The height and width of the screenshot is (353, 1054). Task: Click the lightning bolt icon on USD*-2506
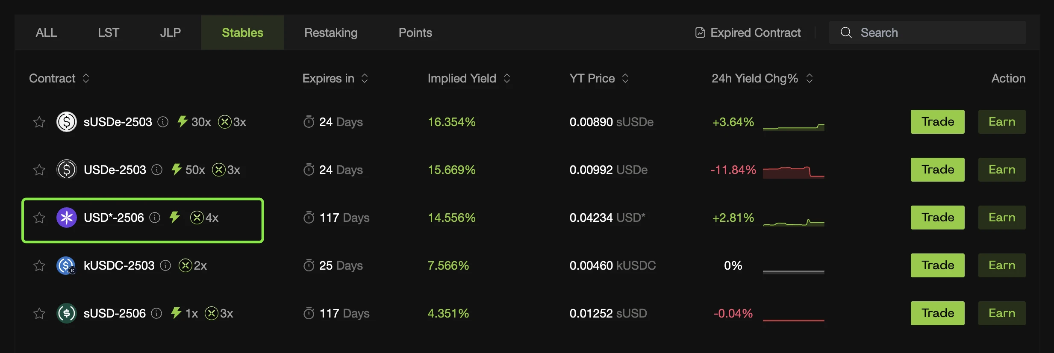pos(174,217)
